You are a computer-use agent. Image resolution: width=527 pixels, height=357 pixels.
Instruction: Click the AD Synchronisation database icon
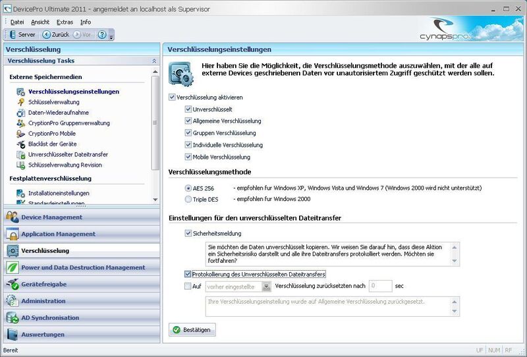pos(13,317)
